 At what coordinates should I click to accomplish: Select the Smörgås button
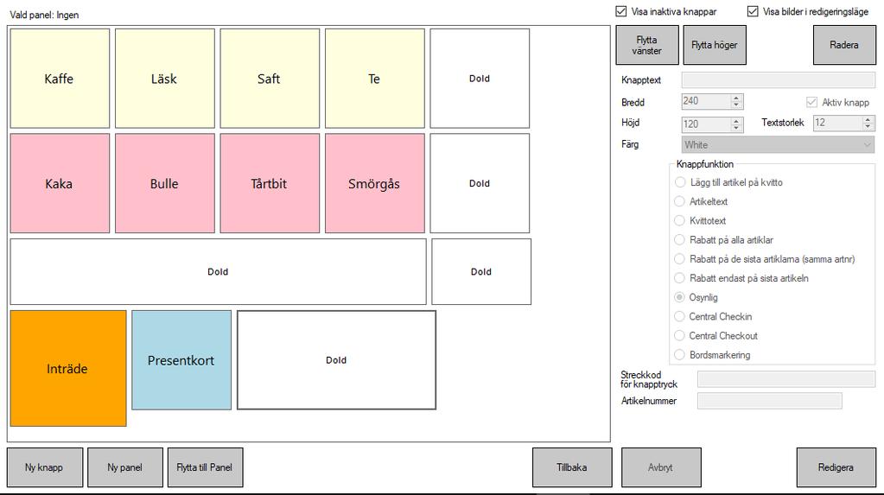[374, 183]
